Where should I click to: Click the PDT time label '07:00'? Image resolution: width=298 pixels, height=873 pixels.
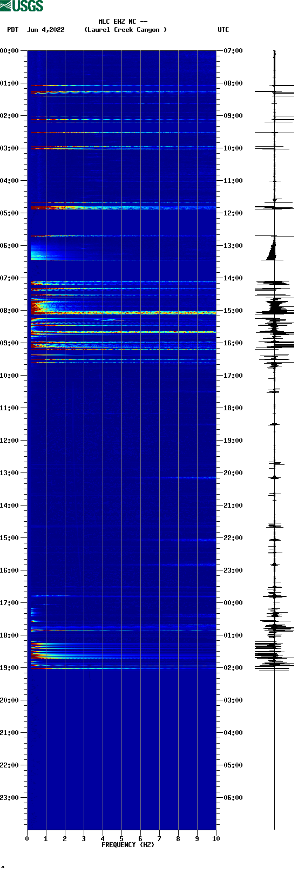[x=10, y=278]
